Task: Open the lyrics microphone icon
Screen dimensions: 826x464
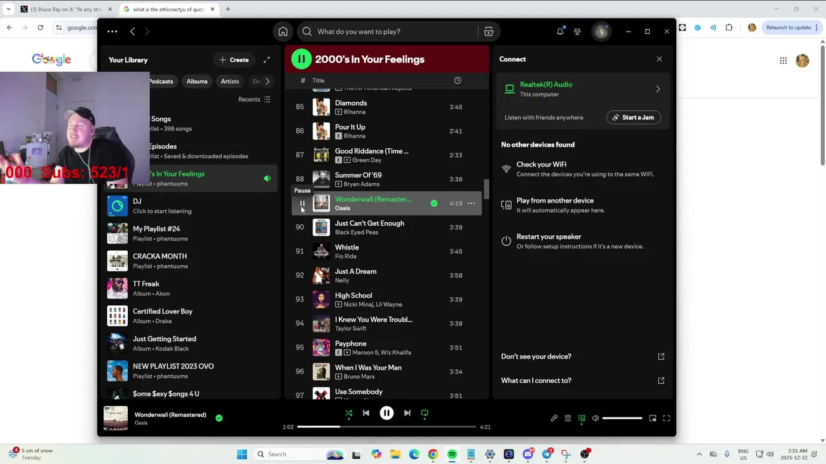Action: (x=554, y=418)
